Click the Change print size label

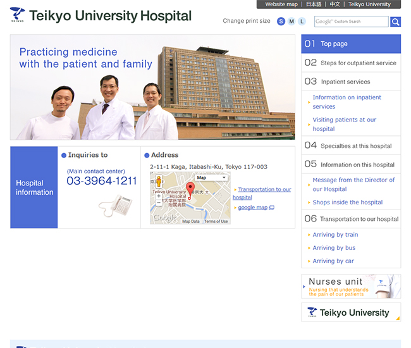pos(247,21)
